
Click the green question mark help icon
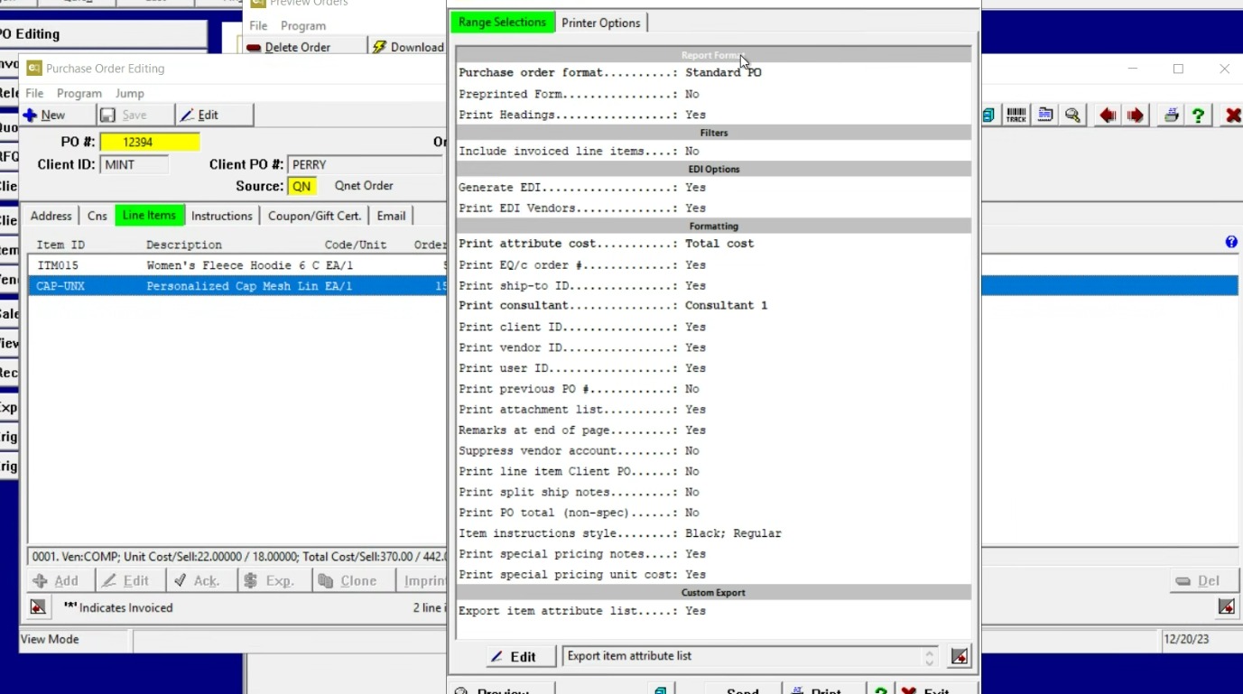[1198, 116]
